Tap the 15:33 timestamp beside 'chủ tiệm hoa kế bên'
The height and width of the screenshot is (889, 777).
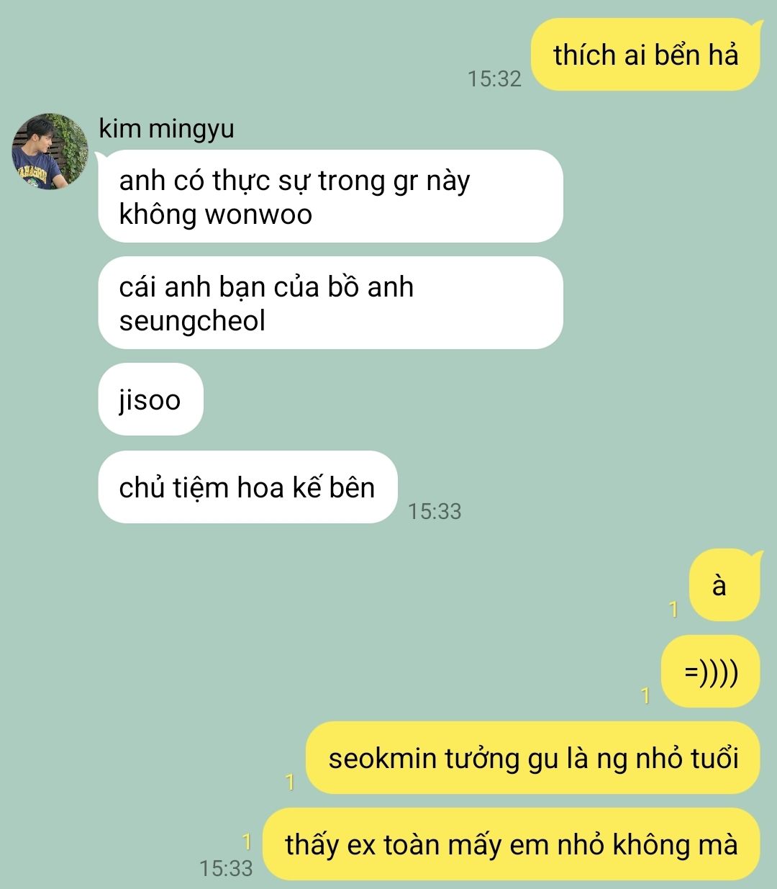[435, 511]
